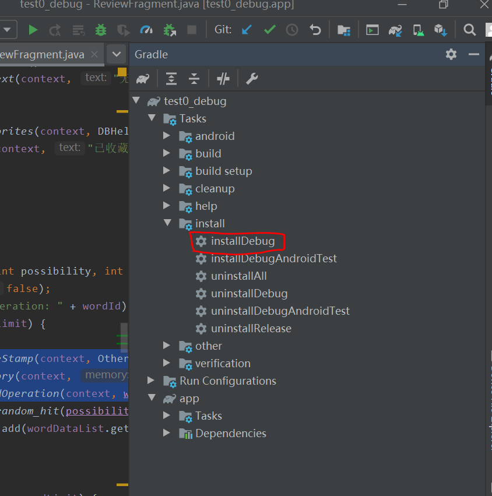Toggle Gradle offline mode button
This screenshot has width=492, height=496.
(x=223, y=79)
